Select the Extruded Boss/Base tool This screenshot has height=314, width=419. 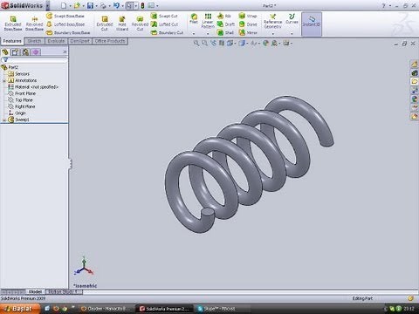13,24
